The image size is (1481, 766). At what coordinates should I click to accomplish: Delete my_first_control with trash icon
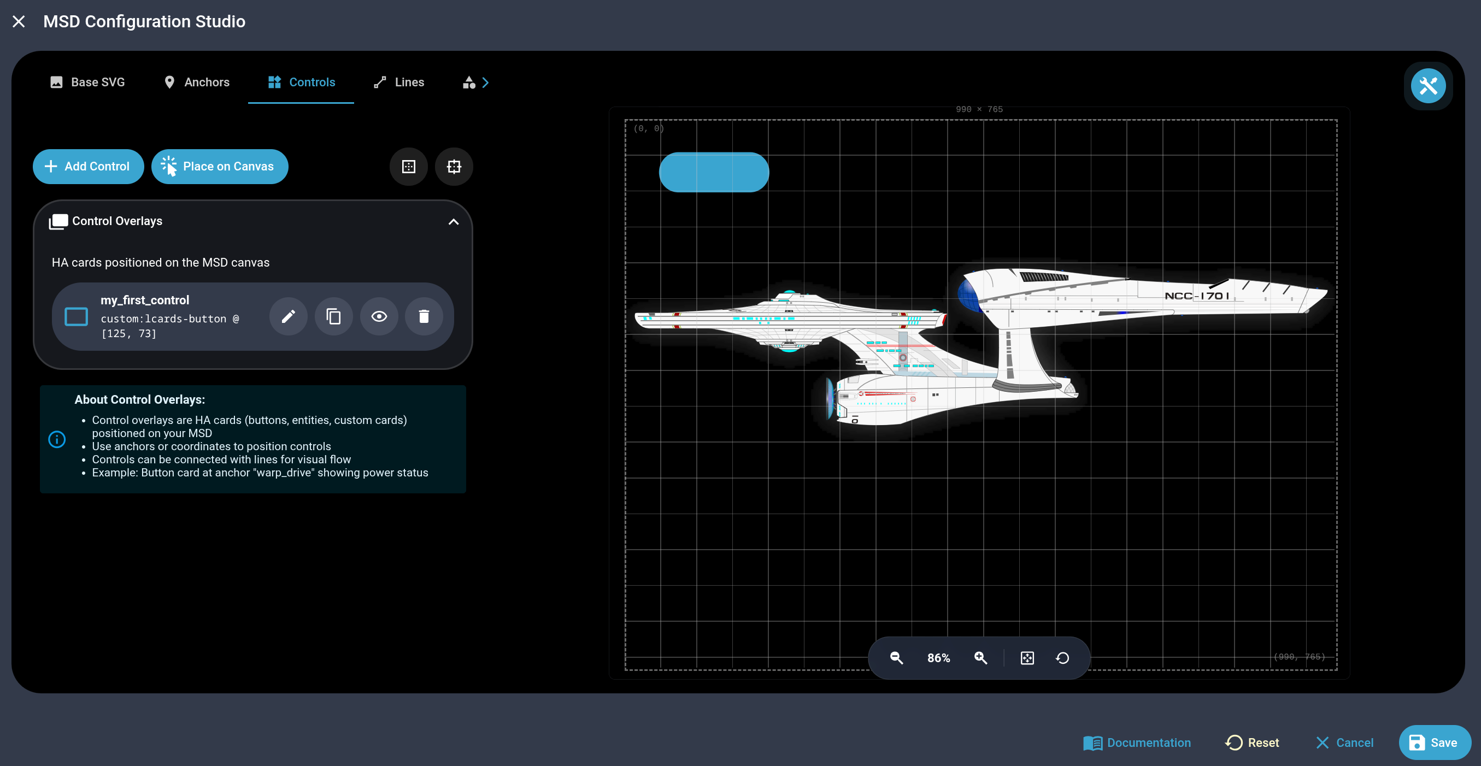point(424,316)
